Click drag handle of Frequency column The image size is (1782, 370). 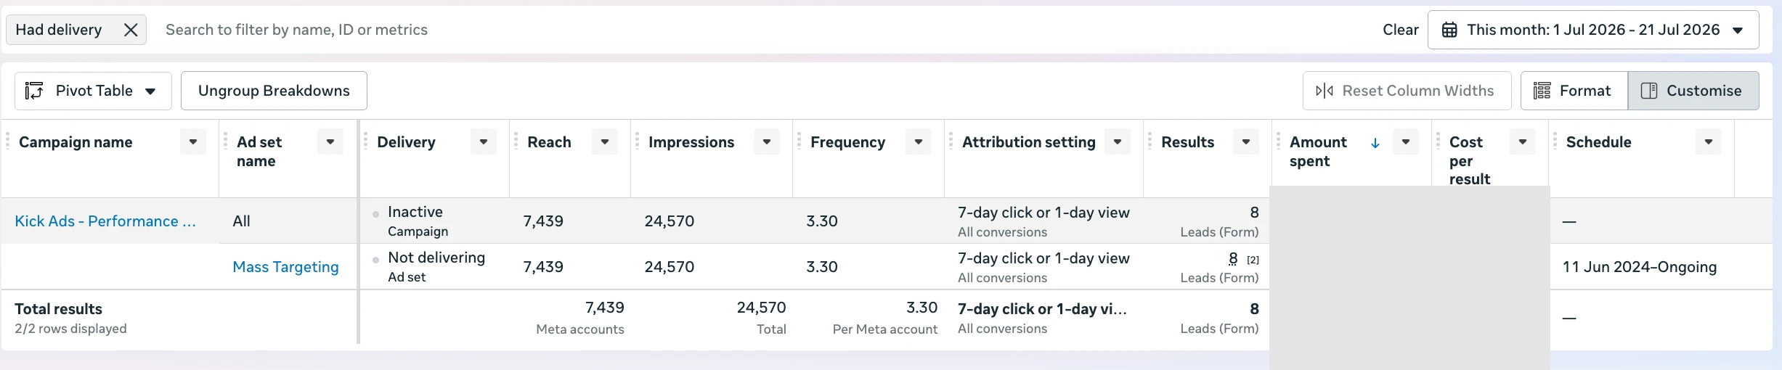(x=800, y=141)
